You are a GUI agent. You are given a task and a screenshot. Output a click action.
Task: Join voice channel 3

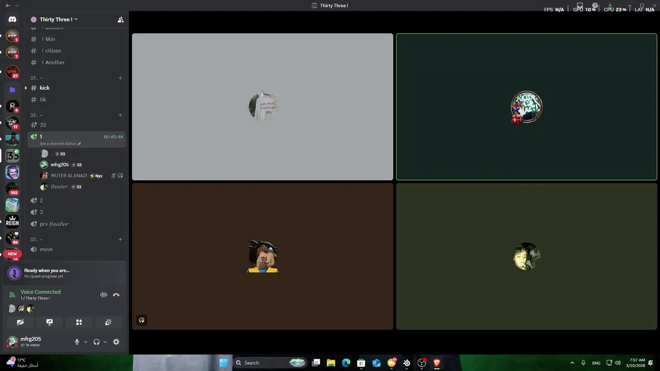tap(76, 212)
